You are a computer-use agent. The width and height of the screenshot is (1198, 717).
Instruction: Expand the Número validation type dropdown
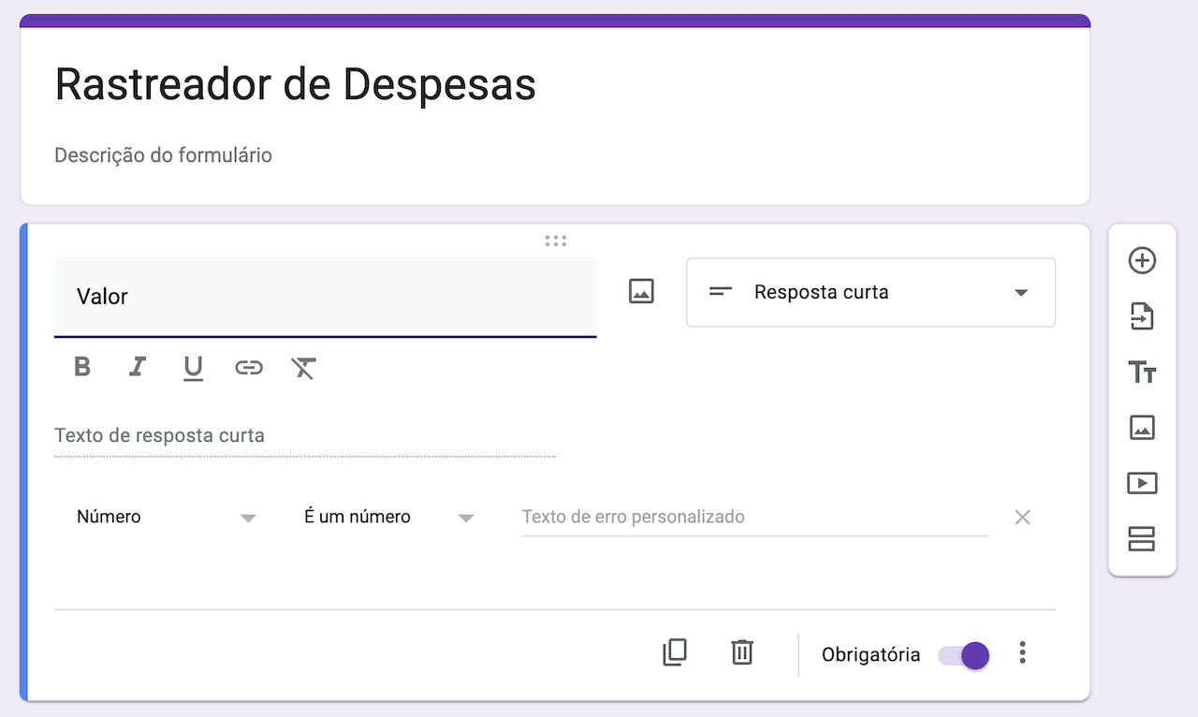[x=166, y=517]
